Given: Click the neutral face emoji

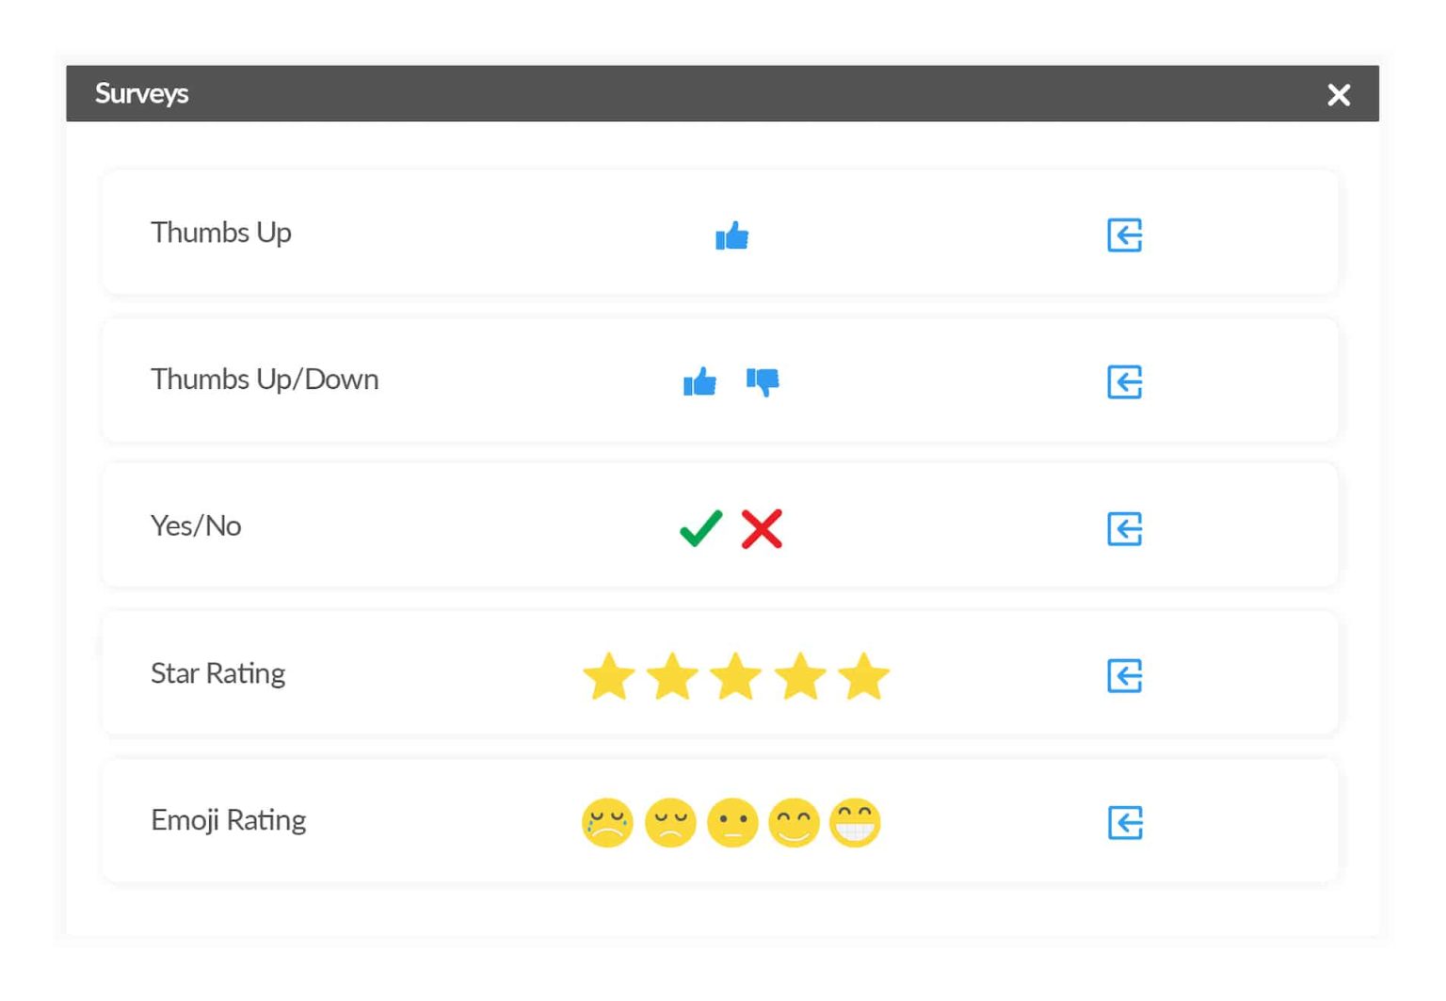Looking at the screenshot, I should [732, 823].
